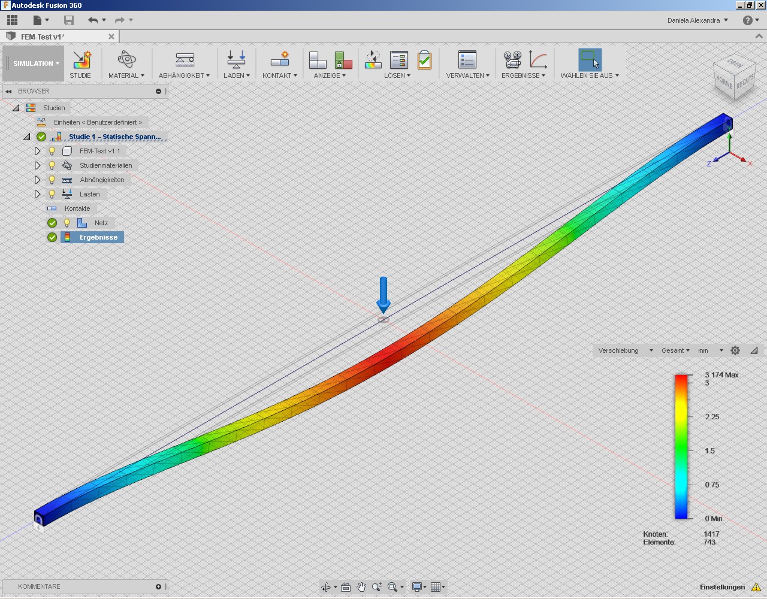
Task: Open the SIMULATION workspace menu
Action: (x=33, y=63)
